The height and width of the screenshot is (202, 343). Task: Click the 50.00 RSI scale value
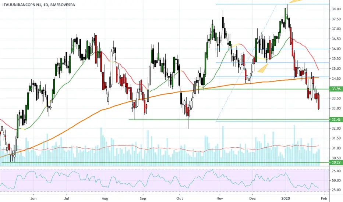pyautogui.click(x=336, y=180)
